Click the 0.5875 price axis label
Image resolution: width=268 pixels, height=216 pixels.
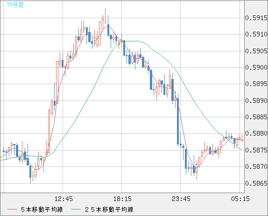[x=256, y=150]
